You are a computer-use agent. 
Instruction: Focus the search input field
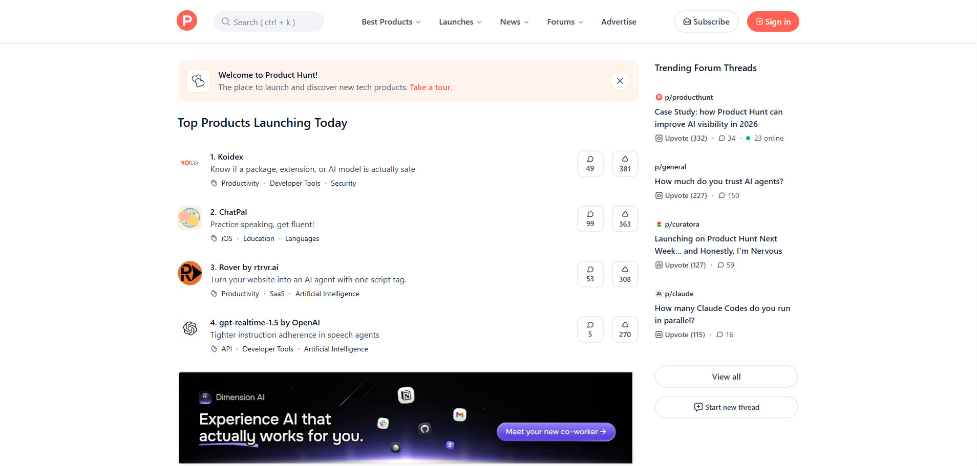point(269,22)
